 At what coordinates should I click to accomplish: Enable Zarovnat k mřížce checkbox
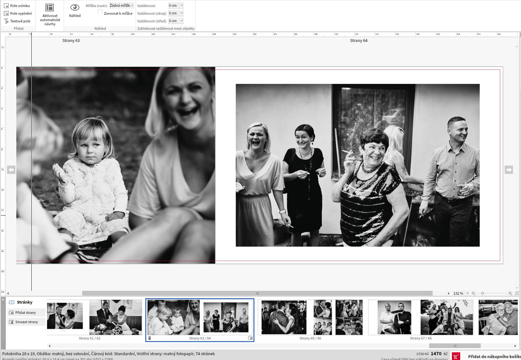pyautogui.click(x=100, y=12)
